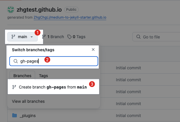Click the branch icon beside 1 Branch
The width and height of the screenshot is (180, 122).
pyautogui.click(x=44, y=37)
